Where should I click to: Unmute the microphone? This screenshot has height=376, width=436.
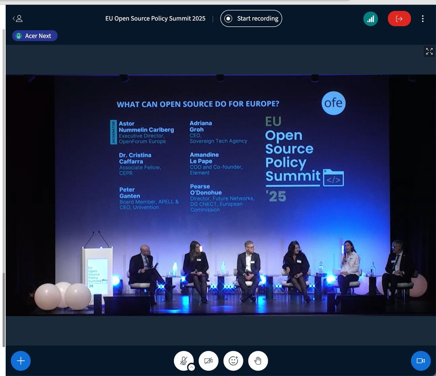pos(184,360)
